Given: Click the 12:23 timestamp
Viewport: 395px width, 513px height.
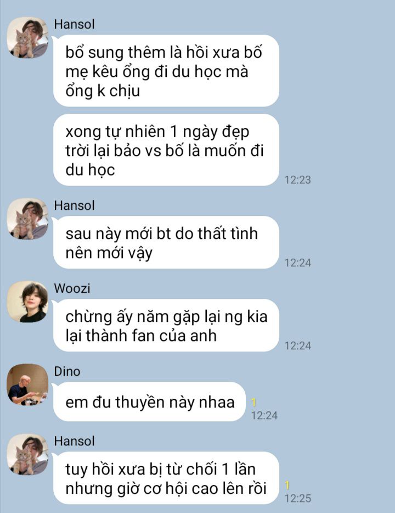Looking at the screenshot, I should point(298,180).
